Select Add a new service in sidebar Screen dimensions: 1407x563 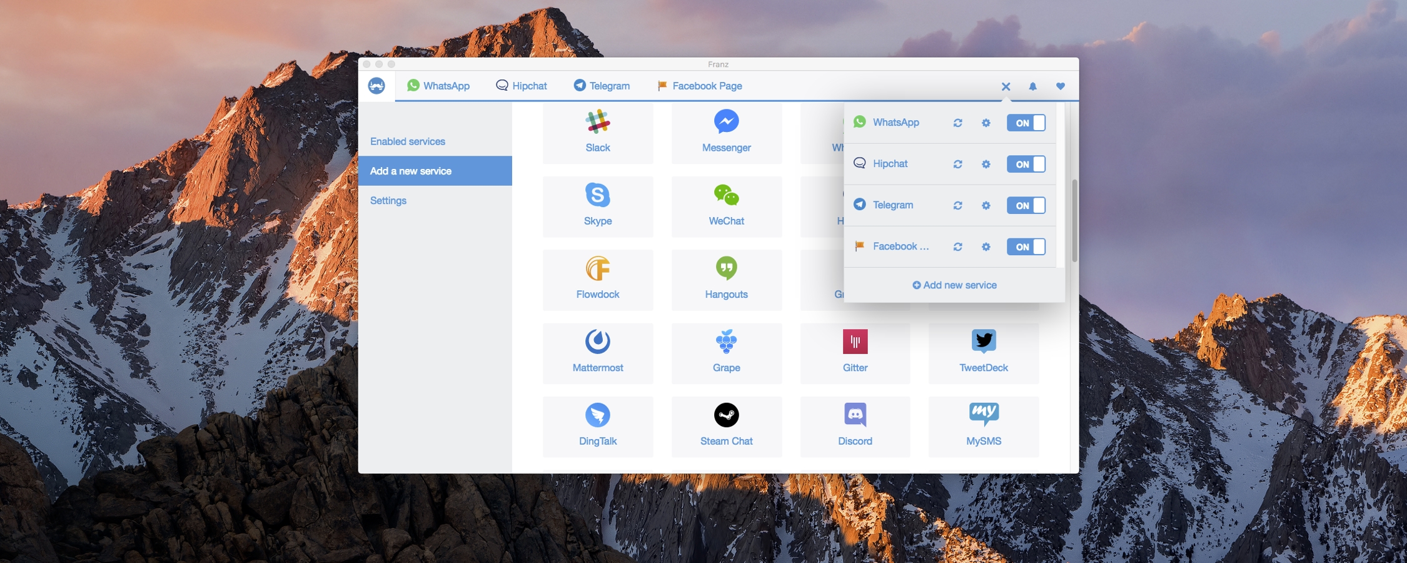435,171
